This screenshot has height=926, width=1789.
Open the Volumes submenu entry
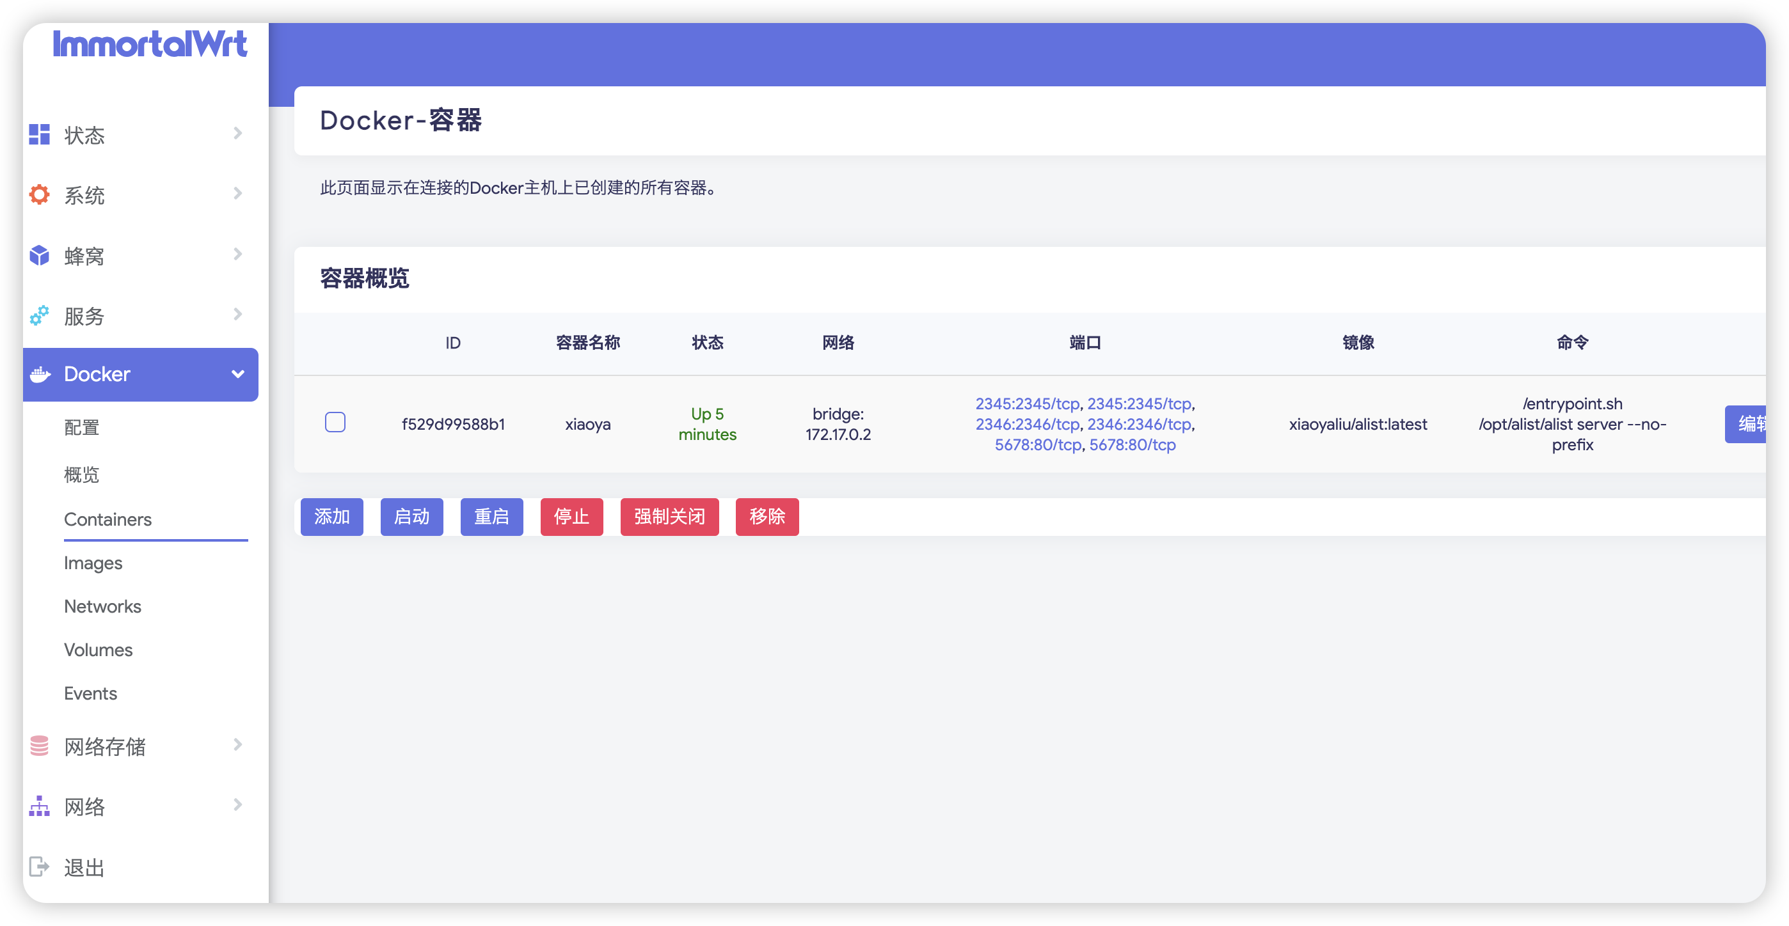[97, 650]
